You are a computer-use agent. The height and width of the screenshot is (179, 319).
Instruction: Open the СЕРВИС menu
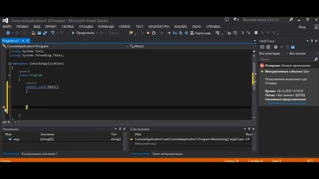125,26
